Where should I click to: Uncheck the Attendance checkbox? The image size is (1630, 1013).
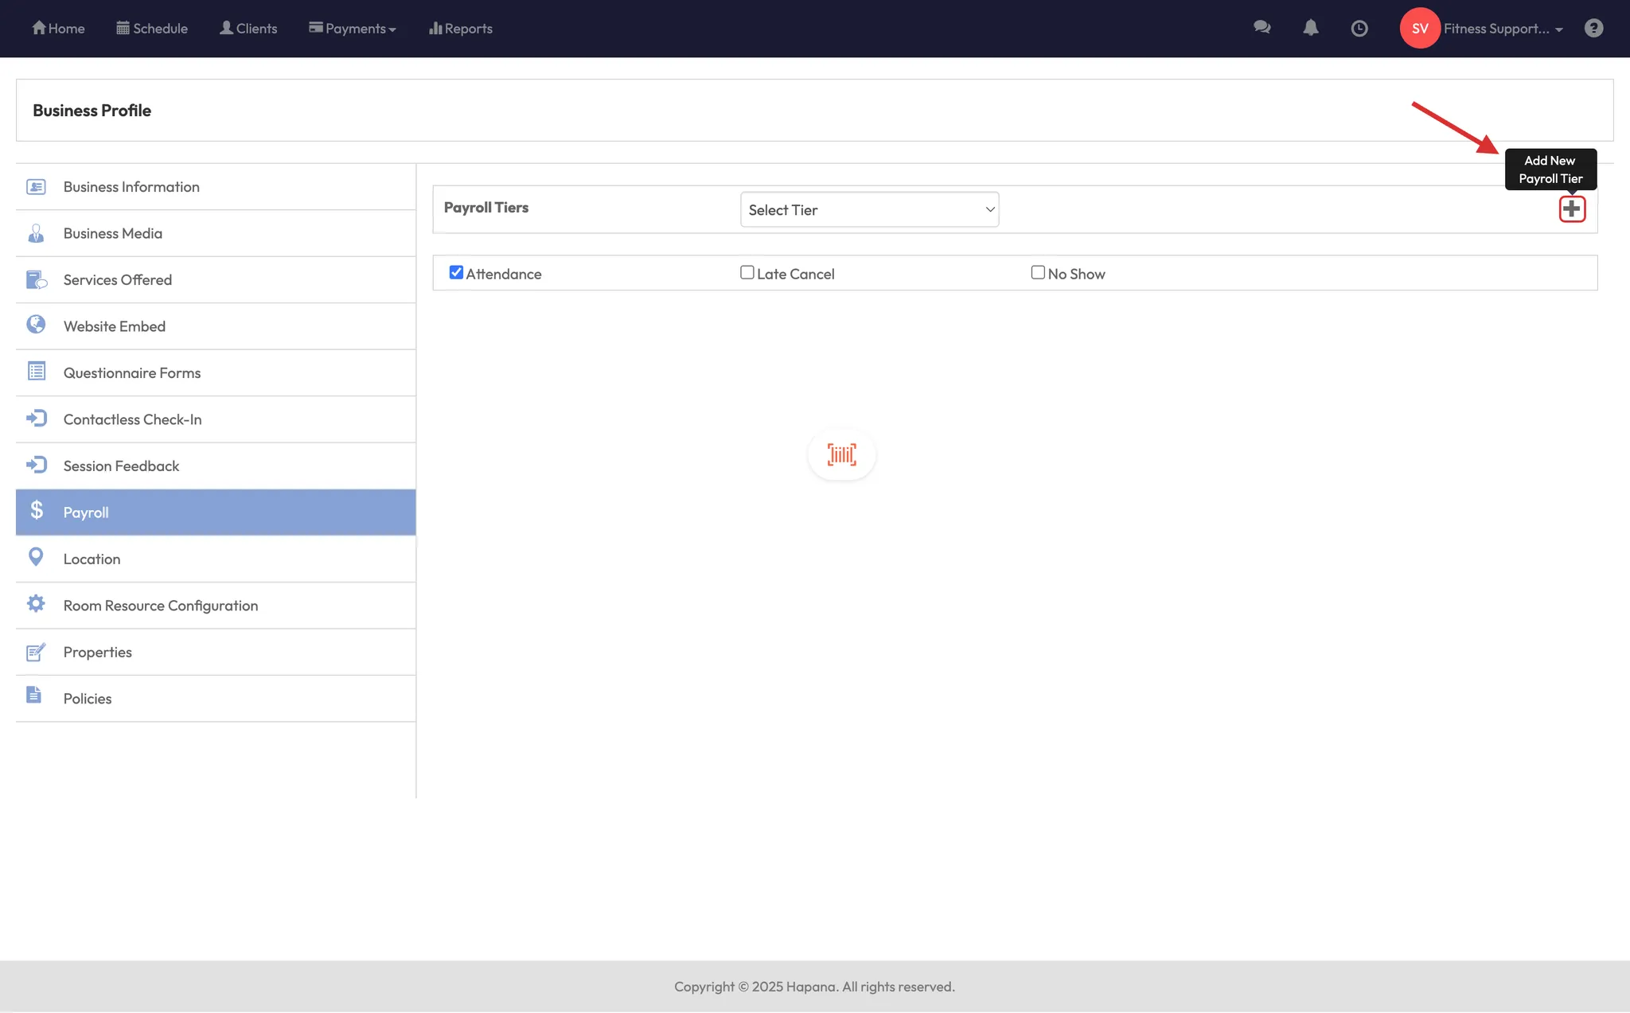pos(456,273)
